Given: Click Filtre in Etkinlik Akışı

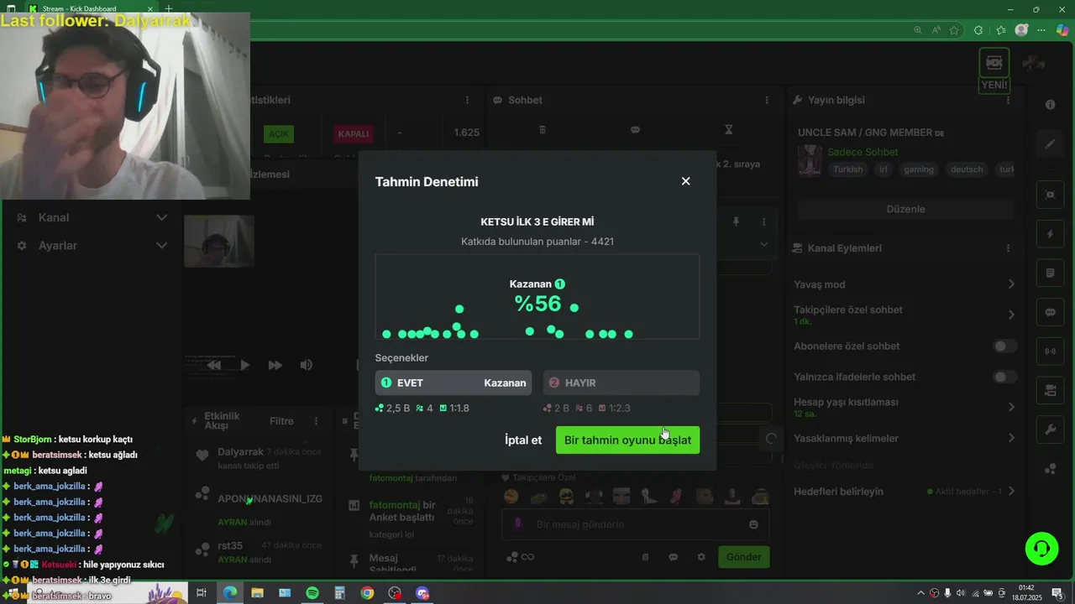Looking at the screenshot, I should [281, 421].
